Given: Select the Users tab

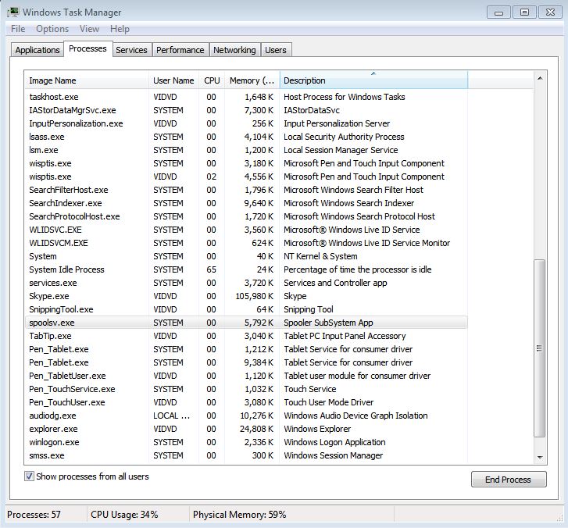Looking at the screenshot, I should (x=275, y=50).
